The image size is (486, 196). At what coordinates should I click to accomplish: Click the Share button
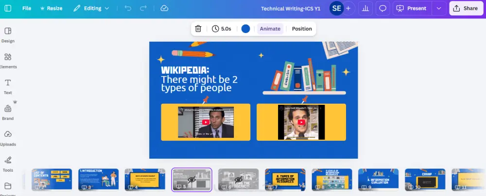[x=466, y=8]
